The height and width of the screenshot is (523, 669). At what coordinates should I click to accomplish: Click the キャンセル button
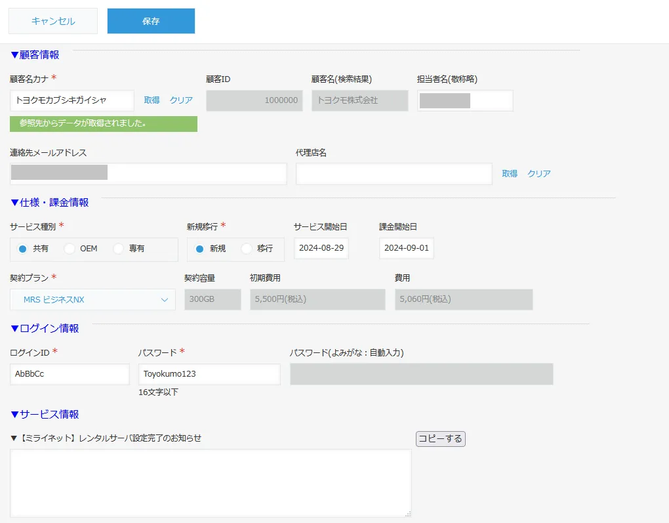coord(53,21)
